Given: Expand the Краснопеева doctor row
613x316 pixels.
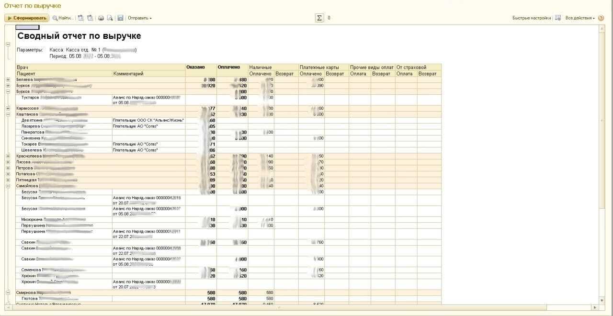Looking at the screenshot, I should tap(8, 156).
